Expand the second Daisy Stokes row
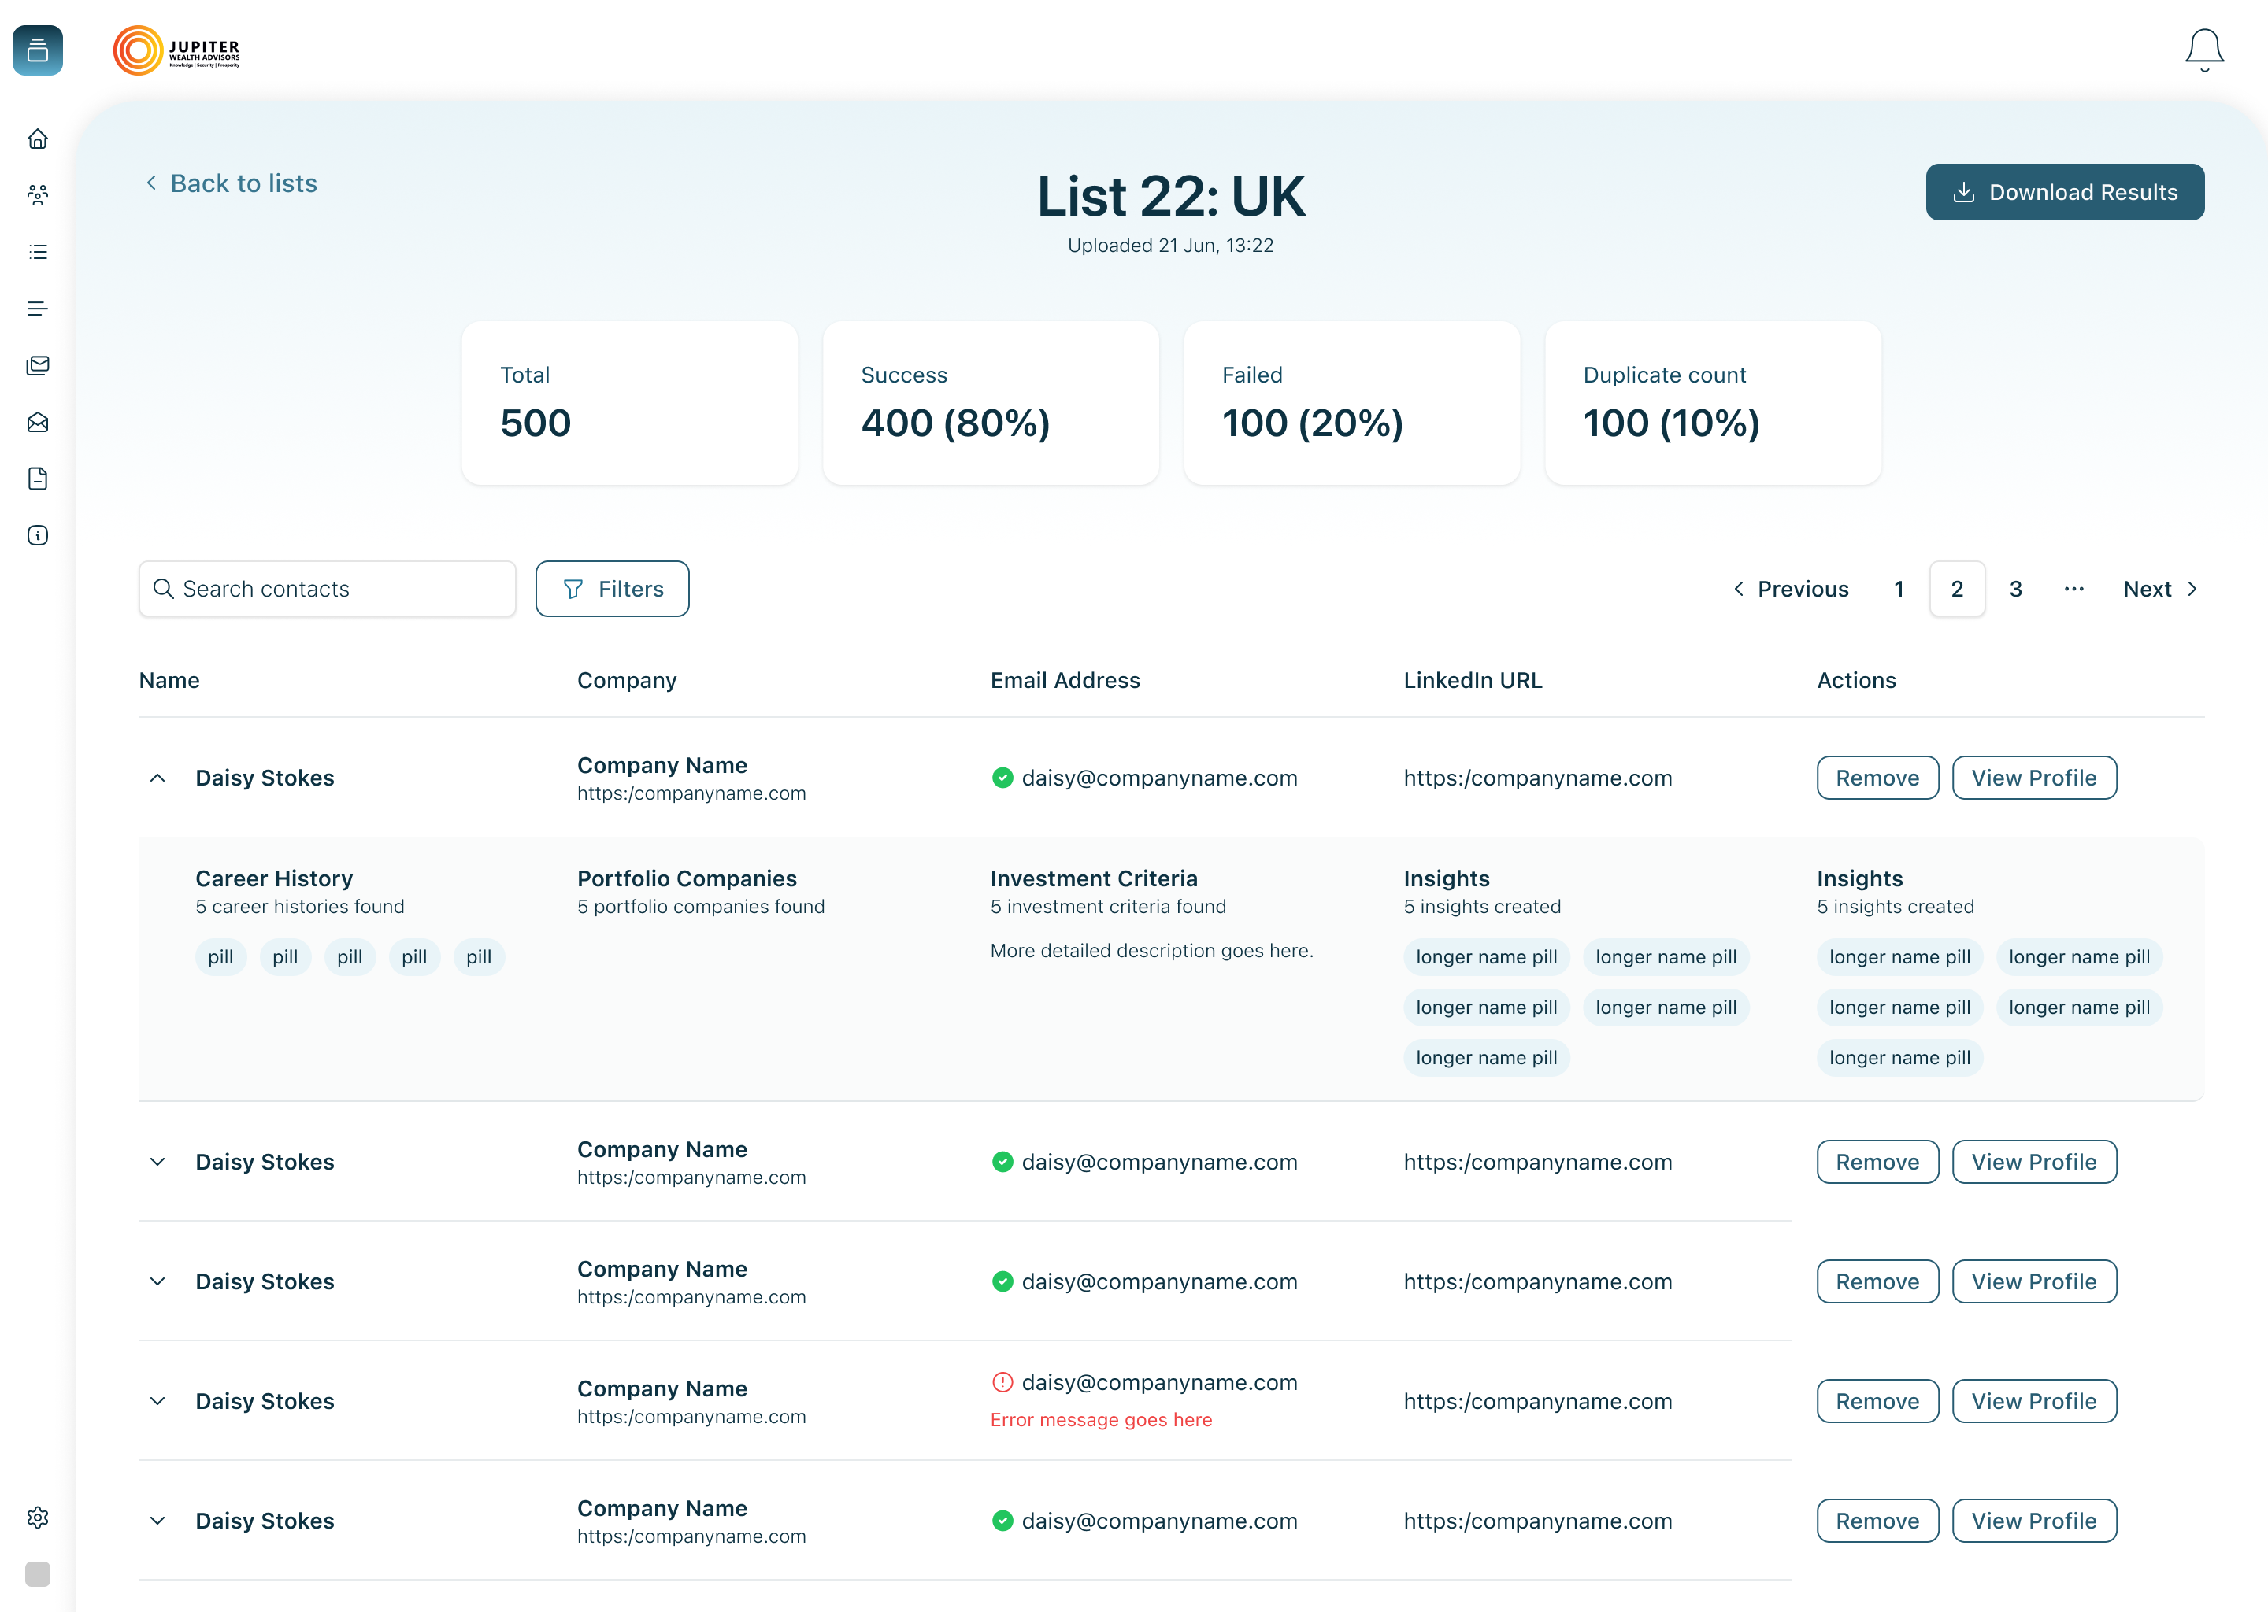This screenshot has height=1612, width=2268. pyautogui.click(x=157, y=1161)
